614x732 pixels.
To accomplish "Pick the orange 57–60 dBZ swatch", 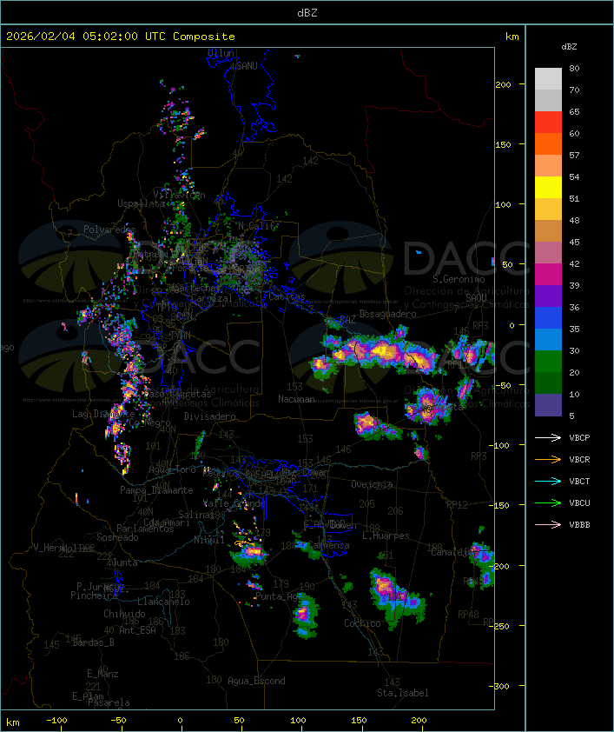I will [x=548, y=143].
